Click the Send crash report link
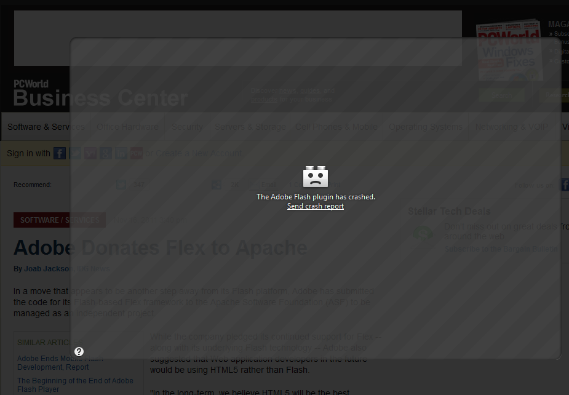 click(x=316, y=206)
